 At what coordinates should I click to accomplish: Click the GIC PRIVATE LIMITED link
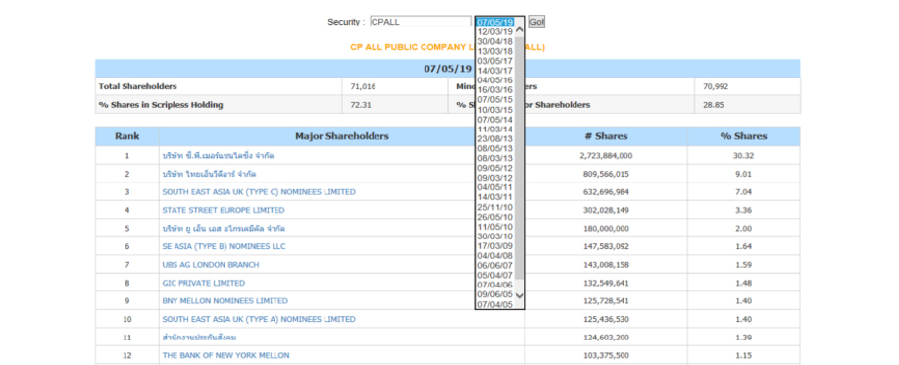[204, 283]
